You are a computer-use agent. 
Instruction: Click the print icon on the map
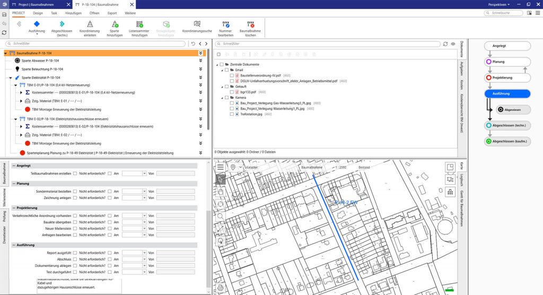tap(221, 288)
